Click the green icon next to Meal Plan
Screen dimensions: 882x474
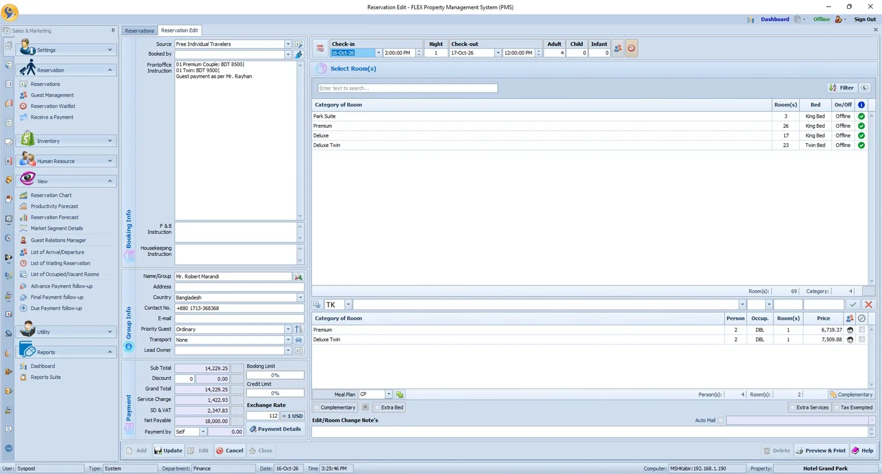400,395
